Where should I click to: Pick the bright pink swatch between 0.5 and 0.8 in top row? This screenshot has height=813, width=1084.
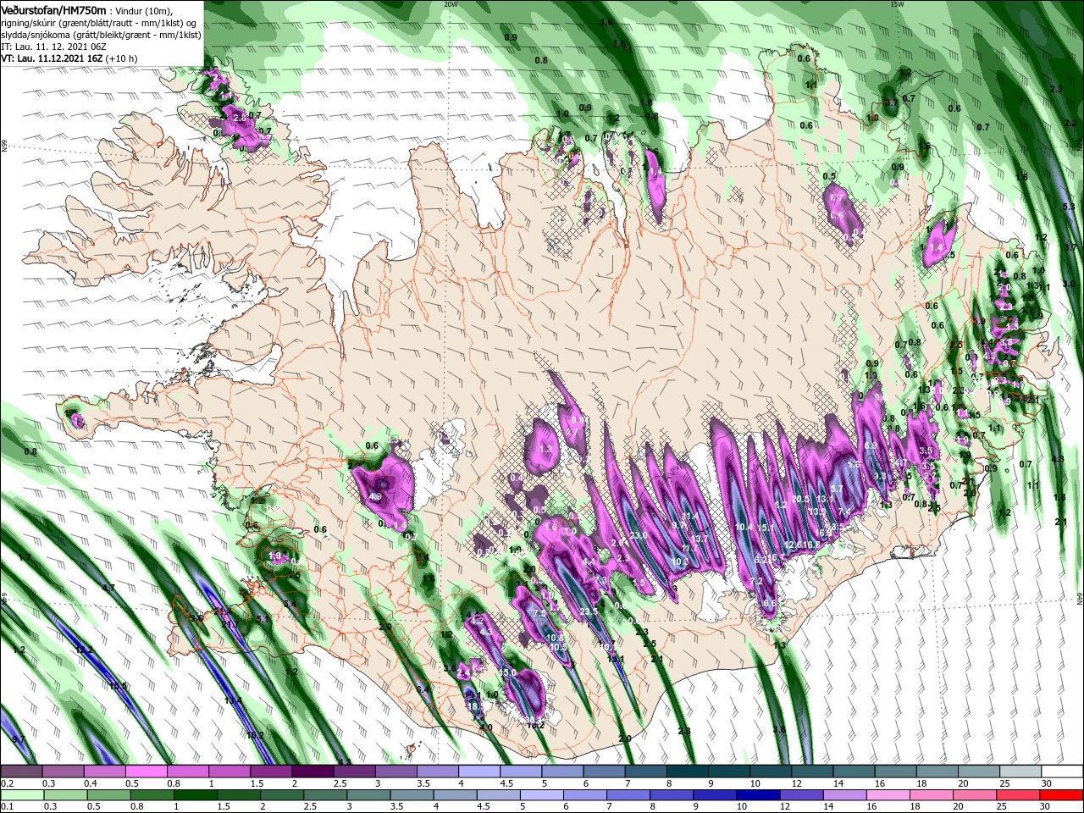coord(146,772)
